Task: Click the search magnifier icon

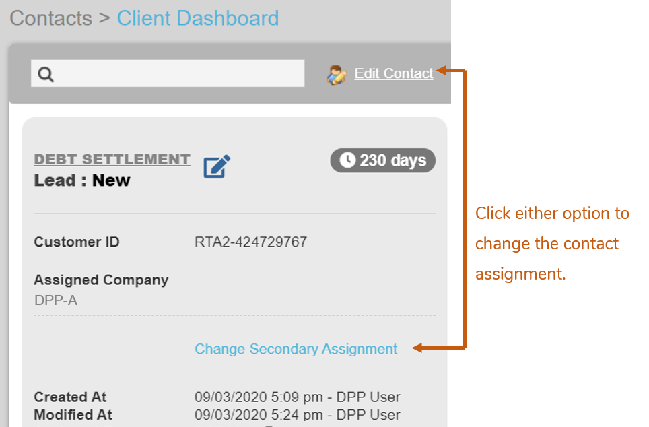Action: [46, 74]
